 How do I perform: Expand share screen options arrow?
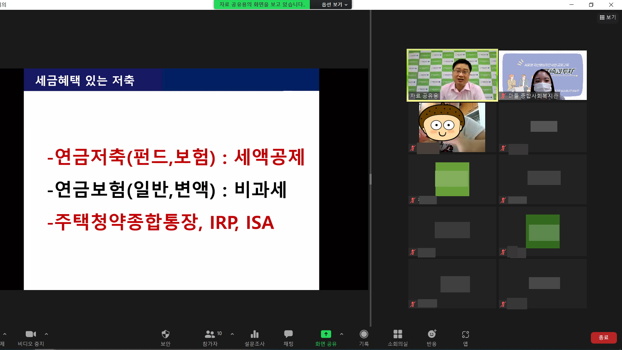coord(342,334)
